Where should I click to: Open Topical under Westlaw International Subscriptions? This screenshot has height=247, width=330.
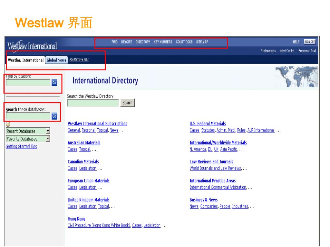pyautogui.click(x=102, y=130)
